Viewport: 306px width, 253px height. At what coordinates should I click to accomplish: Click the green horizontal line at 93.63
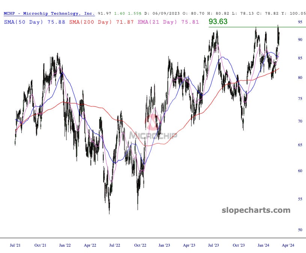[x=257, y=27]
